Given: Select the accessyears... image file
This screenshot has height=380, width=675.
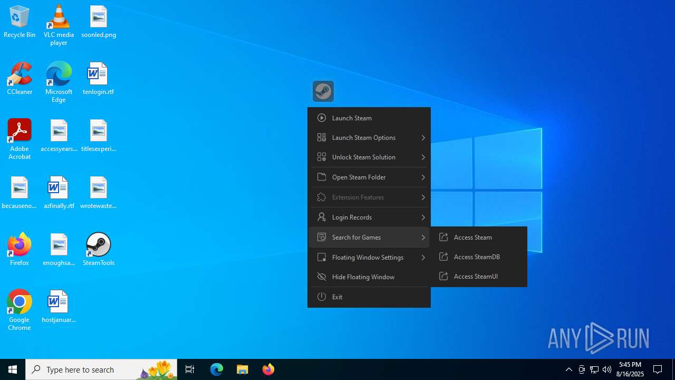Looking at the screenshot, I should (59, 136).
